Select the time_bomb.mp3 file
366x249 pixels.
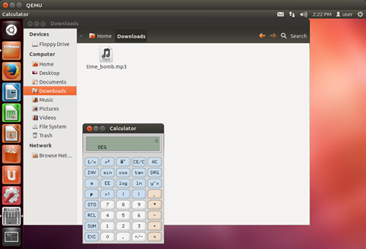point(106,58)
